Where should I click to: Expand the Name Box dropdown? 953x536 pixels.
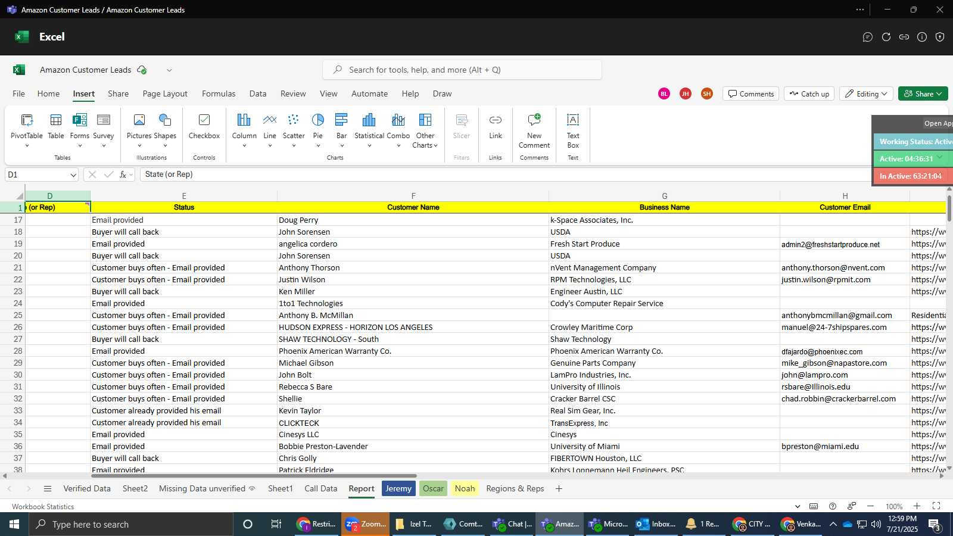73,175
